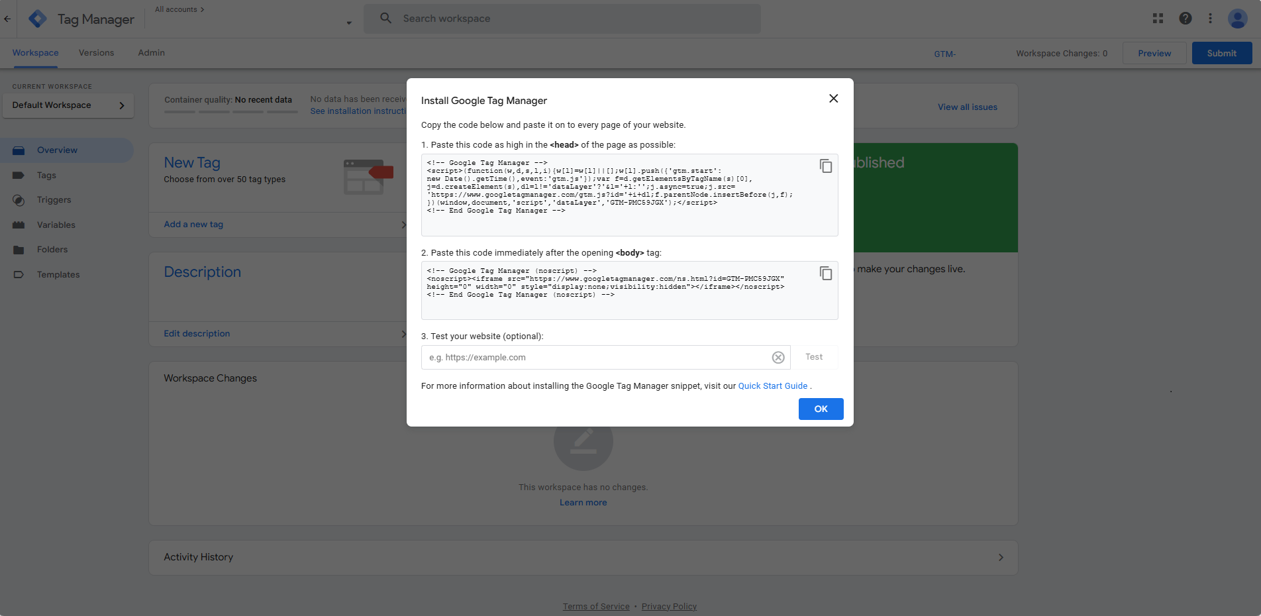The image size is (1261, 616).
Task: Click the Add a new tag link
Action: click(193, 225)
